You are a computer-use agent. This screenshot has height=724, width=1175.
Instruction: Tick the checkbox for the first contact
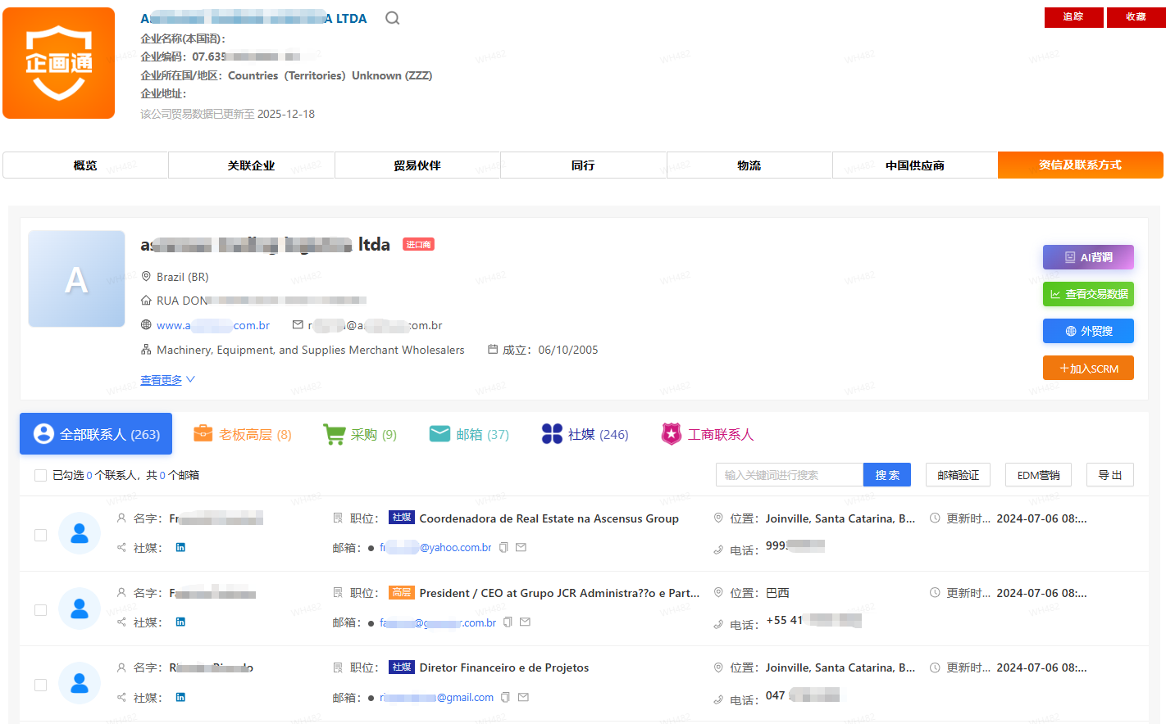point(40,535)
